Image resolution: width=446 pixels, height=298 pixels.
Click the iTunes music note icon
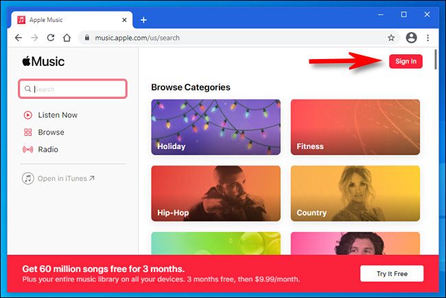point(28,179)
